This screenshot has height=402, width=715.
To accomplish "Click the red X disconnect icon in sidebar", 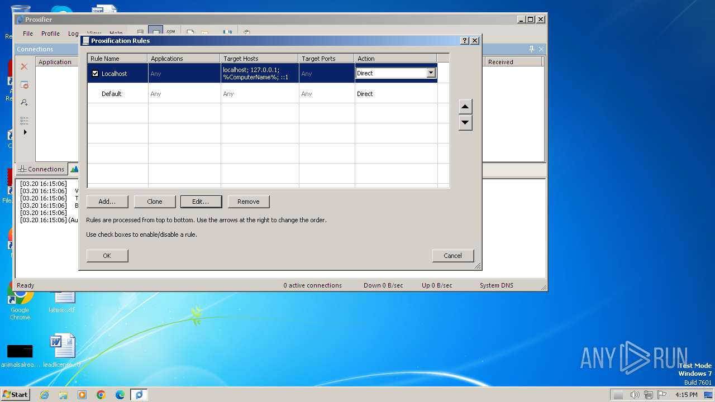I will 24,66.
